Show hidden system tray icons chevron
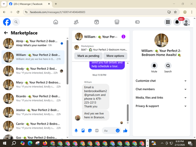The image size is (196, 147). pos(162,143)
